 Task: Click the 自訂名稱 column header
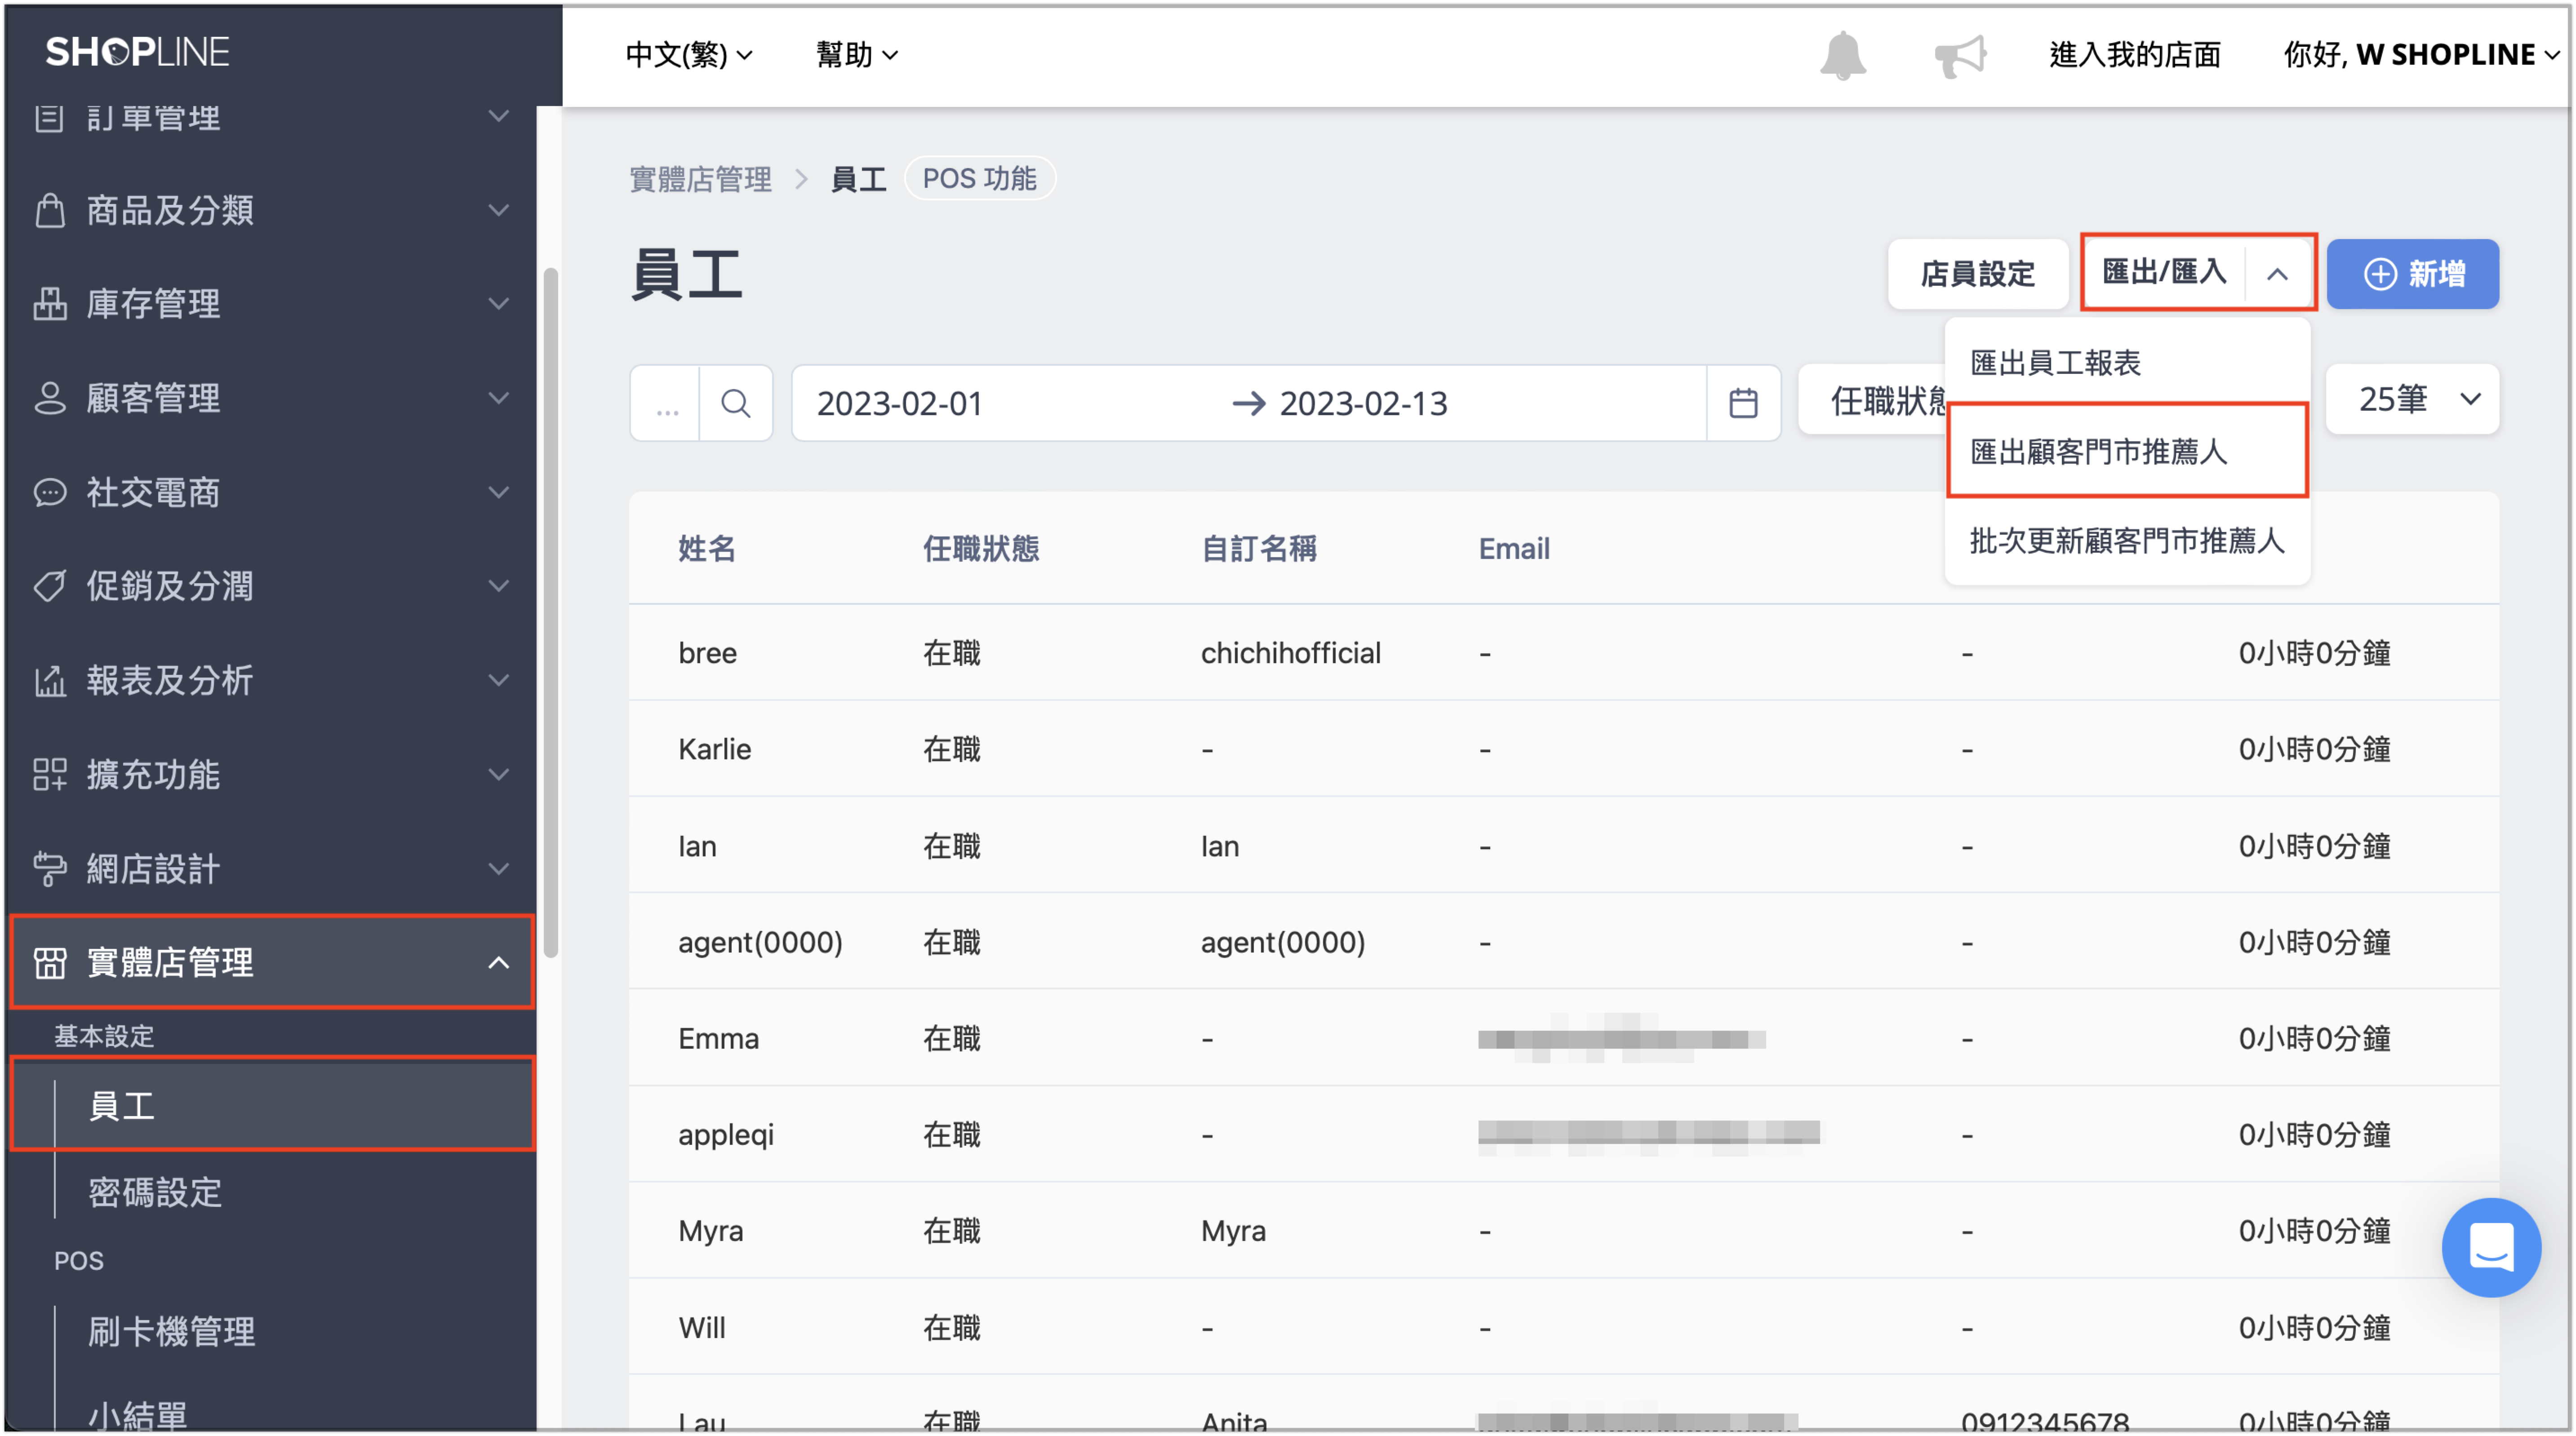(1259, 548)
